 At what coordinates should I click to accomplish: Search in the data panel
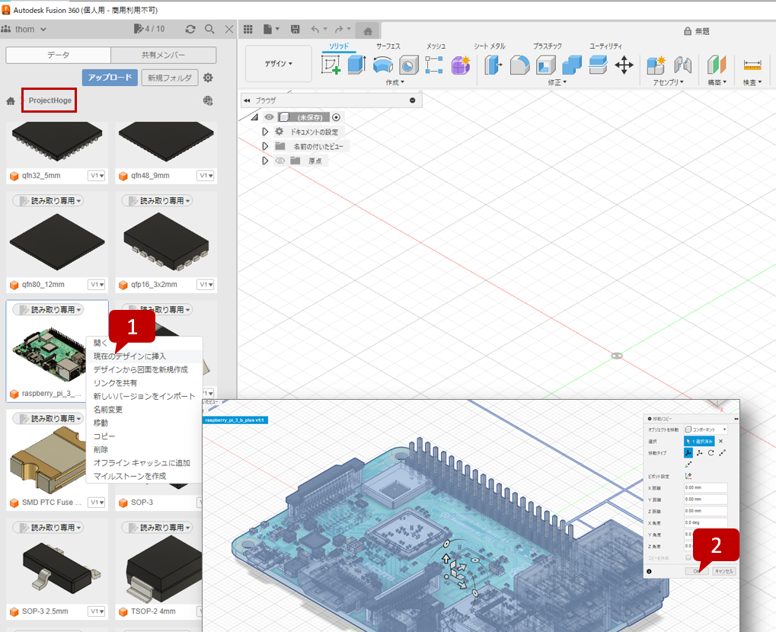click(x=210, y=29)
